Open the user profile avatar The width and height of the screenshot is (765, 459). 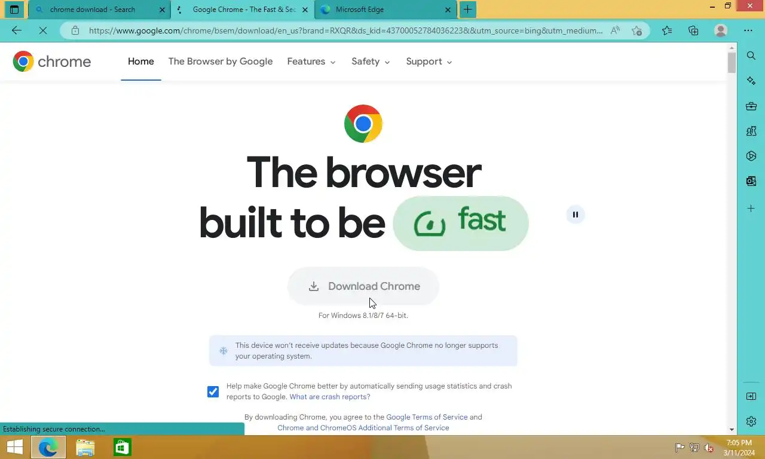[721, 30]
